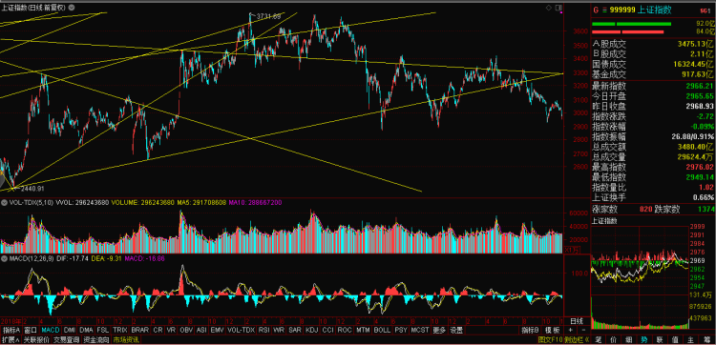Select the 势 tab in side panel
This screenshot has height=345, width=716.
click(643, 339)
